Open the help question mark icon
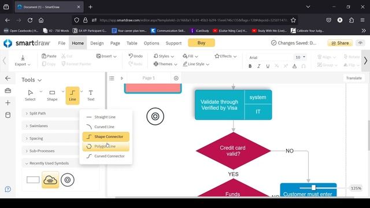Image resolution: width=370 pixels, height=208 pixels. (8, 189)
